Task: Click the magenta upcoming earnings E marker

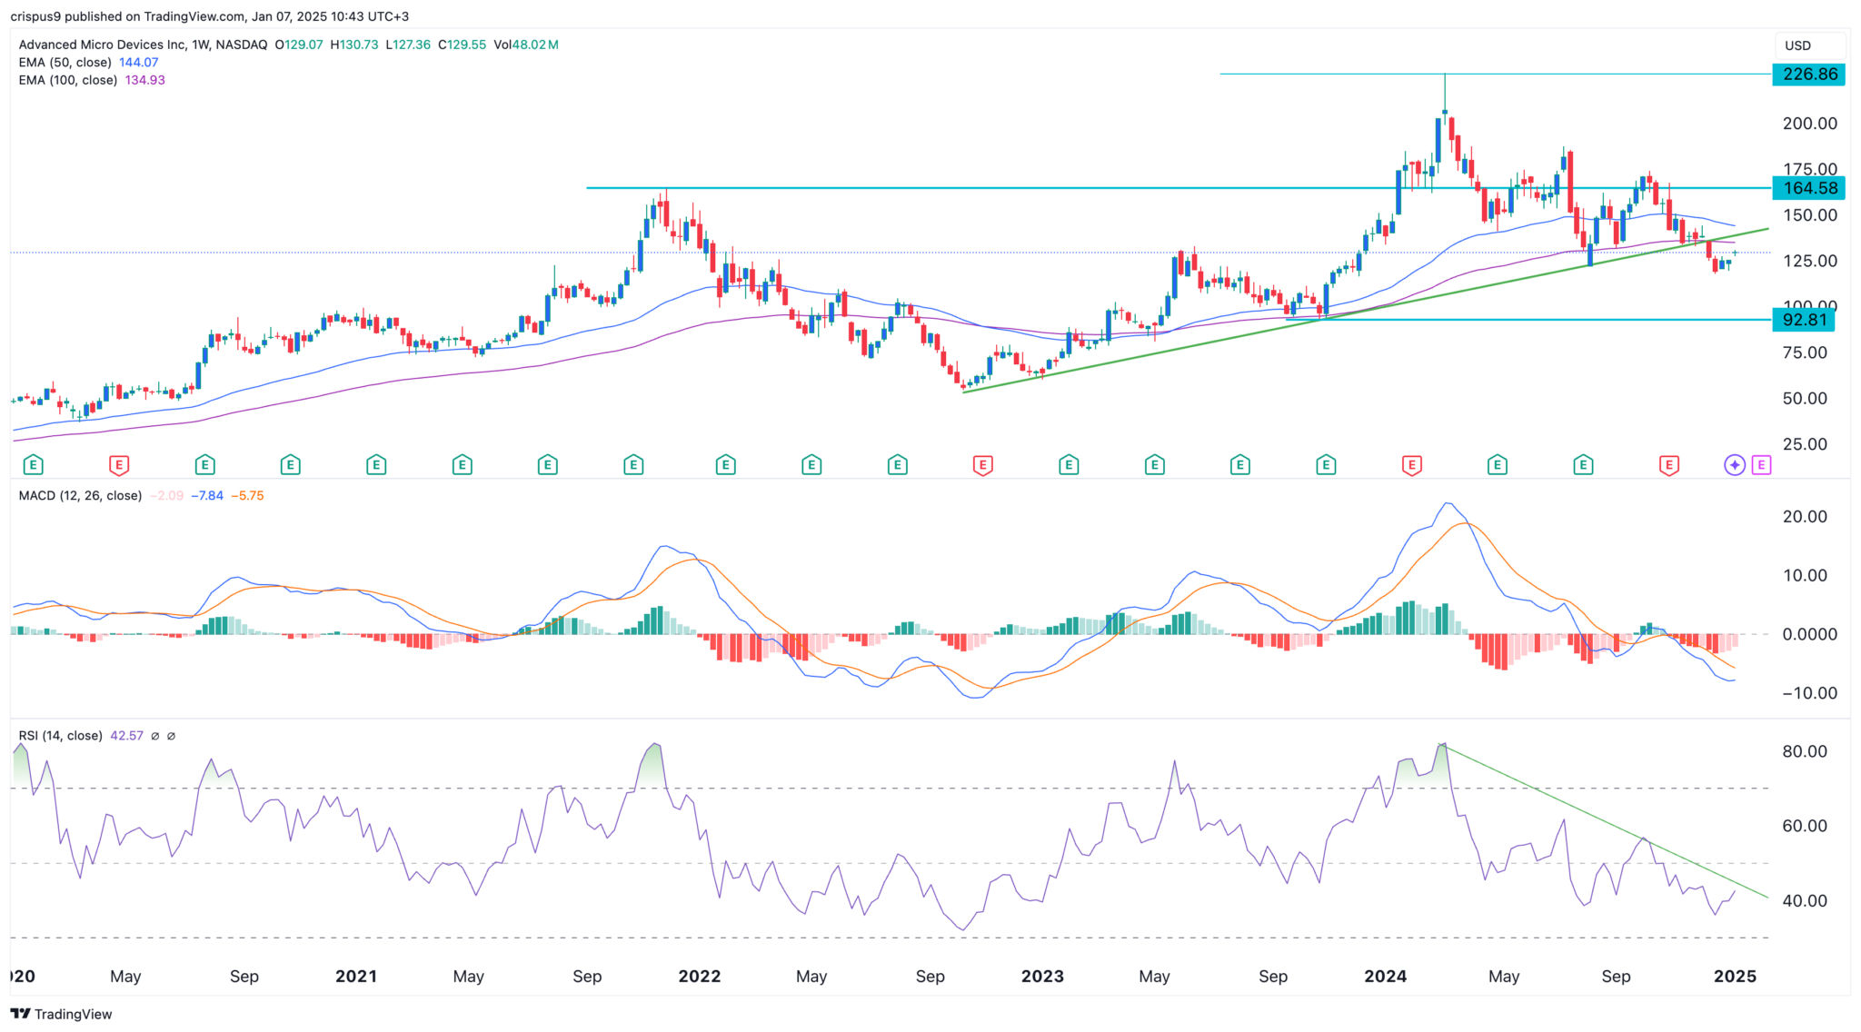Action: point(1761,465)
